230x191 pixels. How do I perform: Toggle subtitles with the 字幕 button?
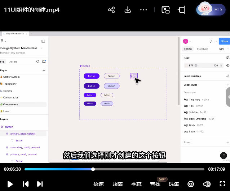click(x=136, y=184)
